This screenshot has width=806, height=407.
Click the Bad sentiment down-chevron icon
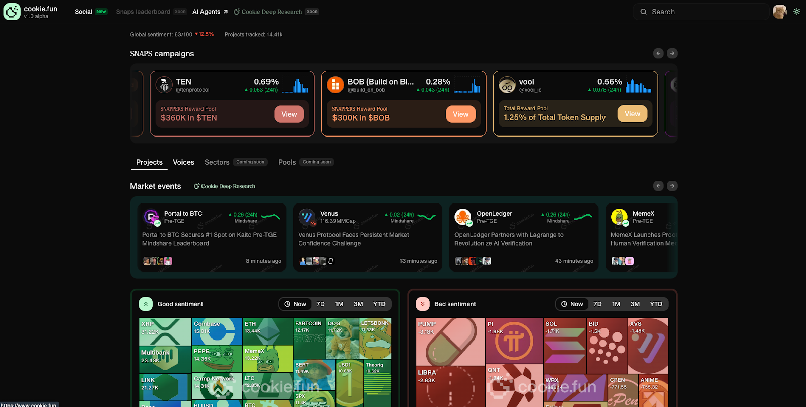423,304
